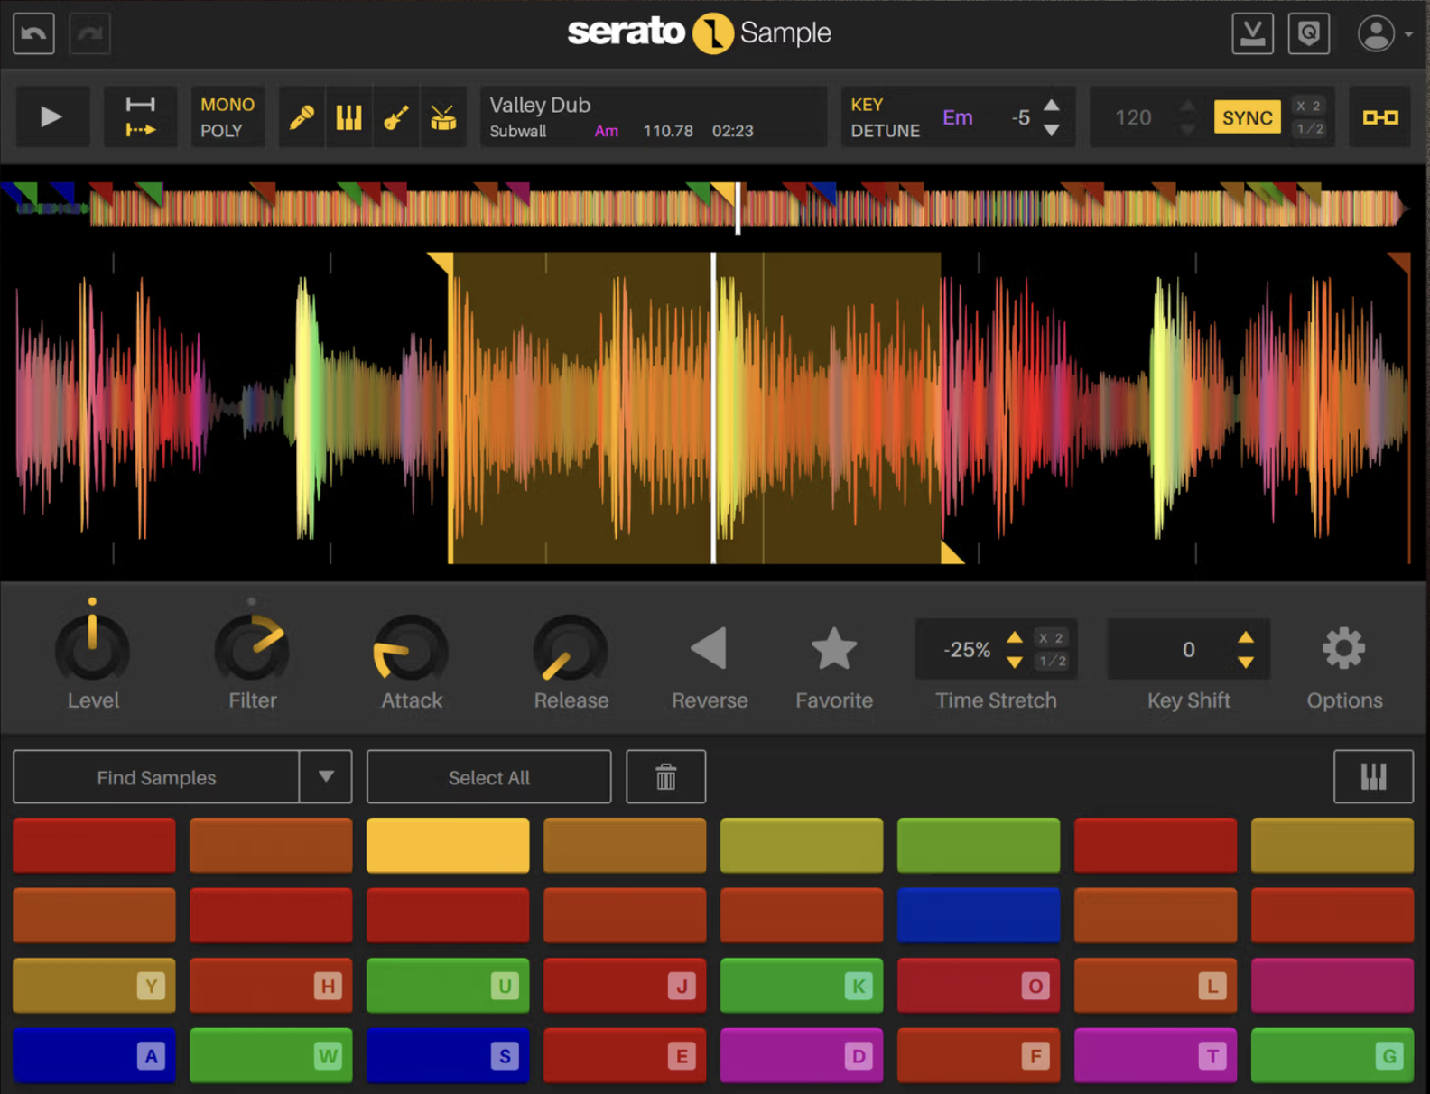
Task: Click the Find Samples button
Action: (x=156, y=777)
